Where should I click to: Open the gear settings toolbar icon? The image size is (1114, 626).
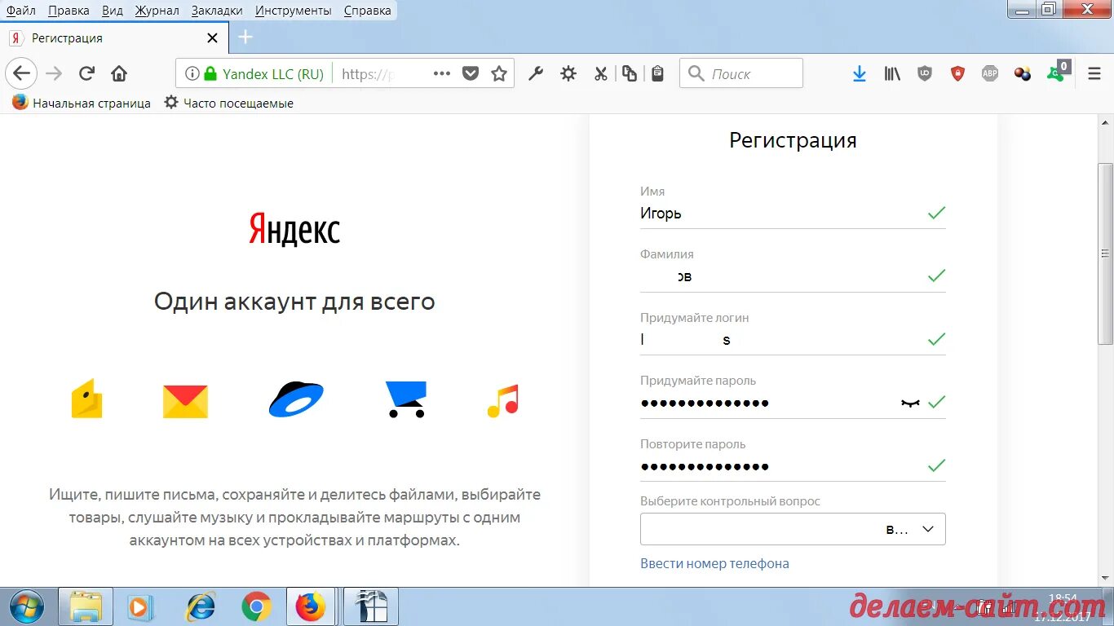(x=568, y=73)
